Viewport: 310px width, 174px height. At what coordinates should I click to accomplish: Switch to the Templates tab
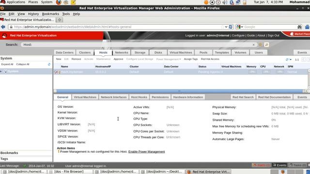click(222, 53)
